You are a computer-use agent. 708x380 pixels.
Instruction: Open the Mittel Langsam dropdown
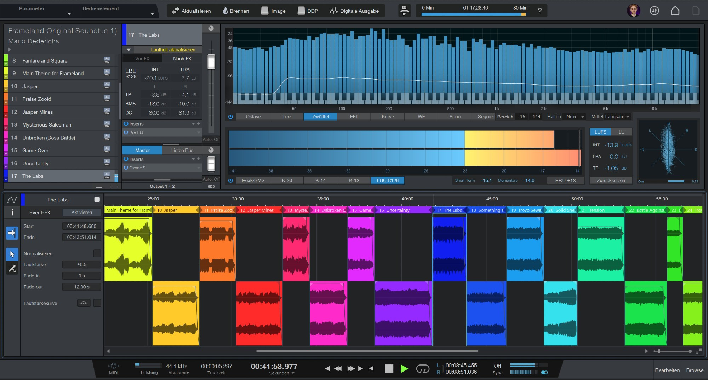point(617,117)
